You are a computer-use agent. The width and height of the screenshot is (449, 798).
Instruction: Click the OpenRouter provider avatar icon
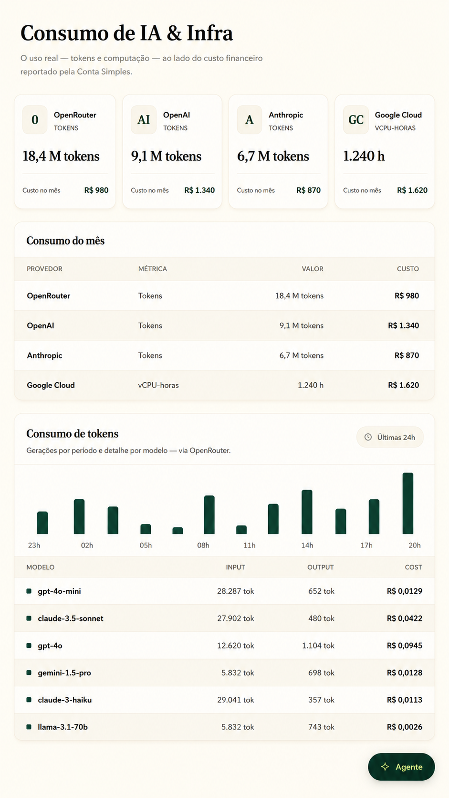35,120
